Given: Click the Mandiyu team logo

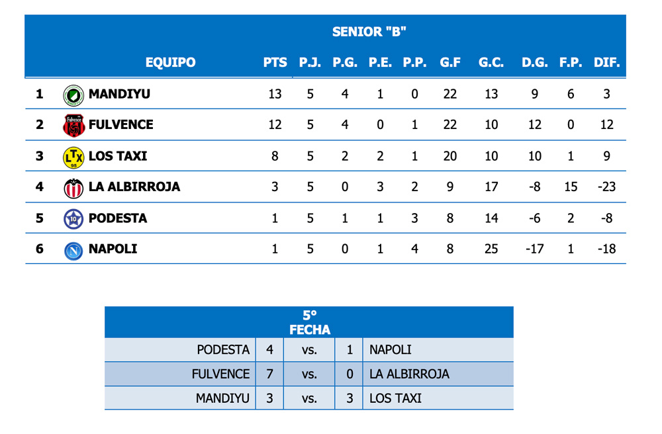Looking at the screenshot, I should coord(73,95).
